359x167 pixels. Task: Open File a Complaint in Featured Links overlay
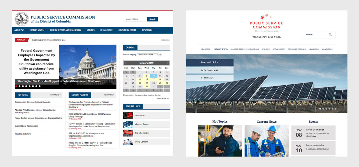click(x=210, y=70)
